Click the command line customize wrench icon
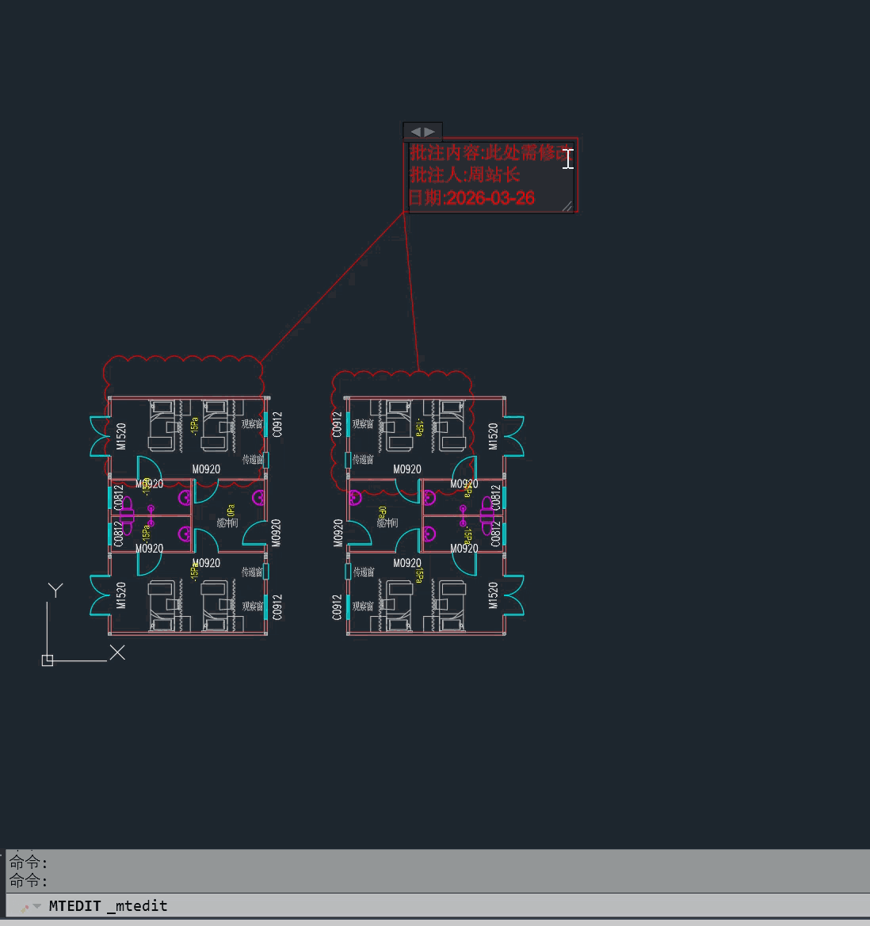Screen dimensions: 870x926 (x=25, y=906)
